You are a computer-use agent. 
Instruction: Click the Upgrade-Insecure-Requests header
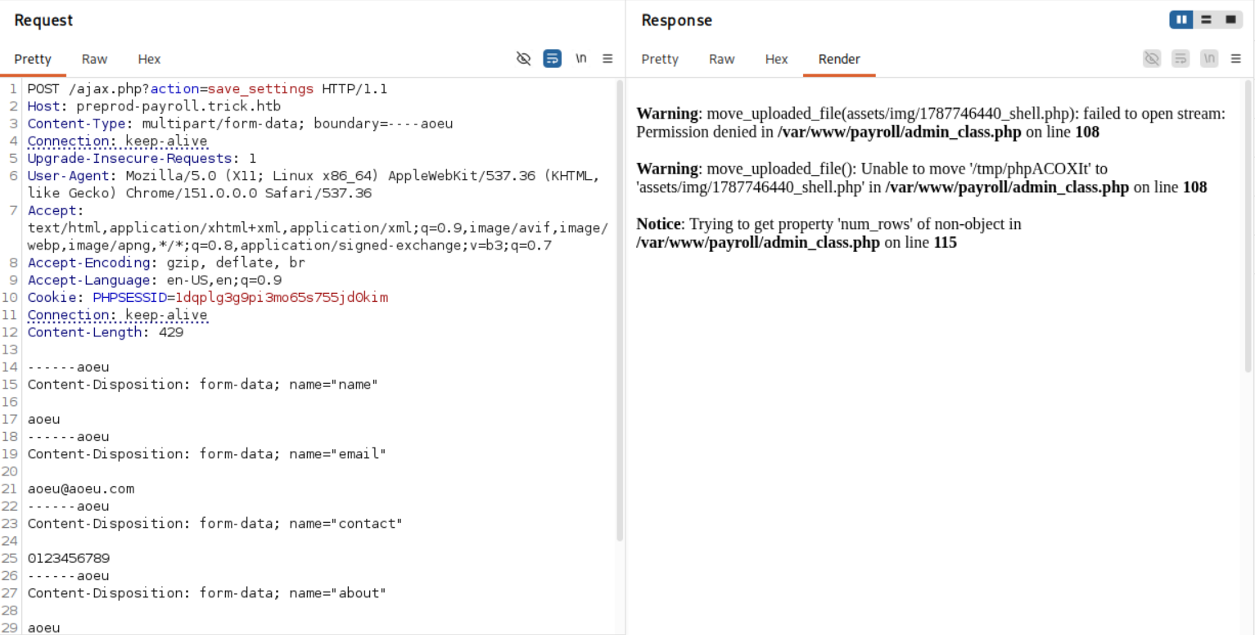click(142, 158)
